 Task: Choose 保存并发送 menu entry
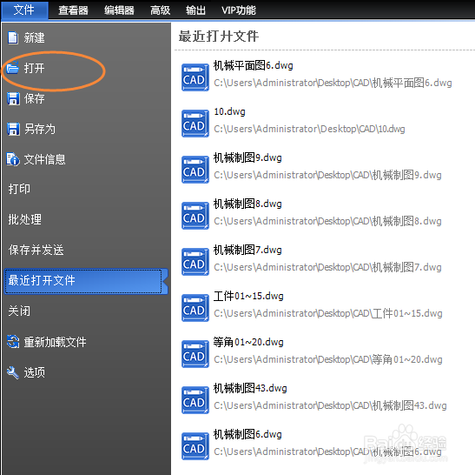click(x=36, y=250)
